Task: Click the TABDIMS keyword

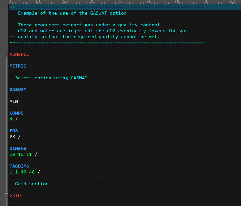Action: point(19,166)
